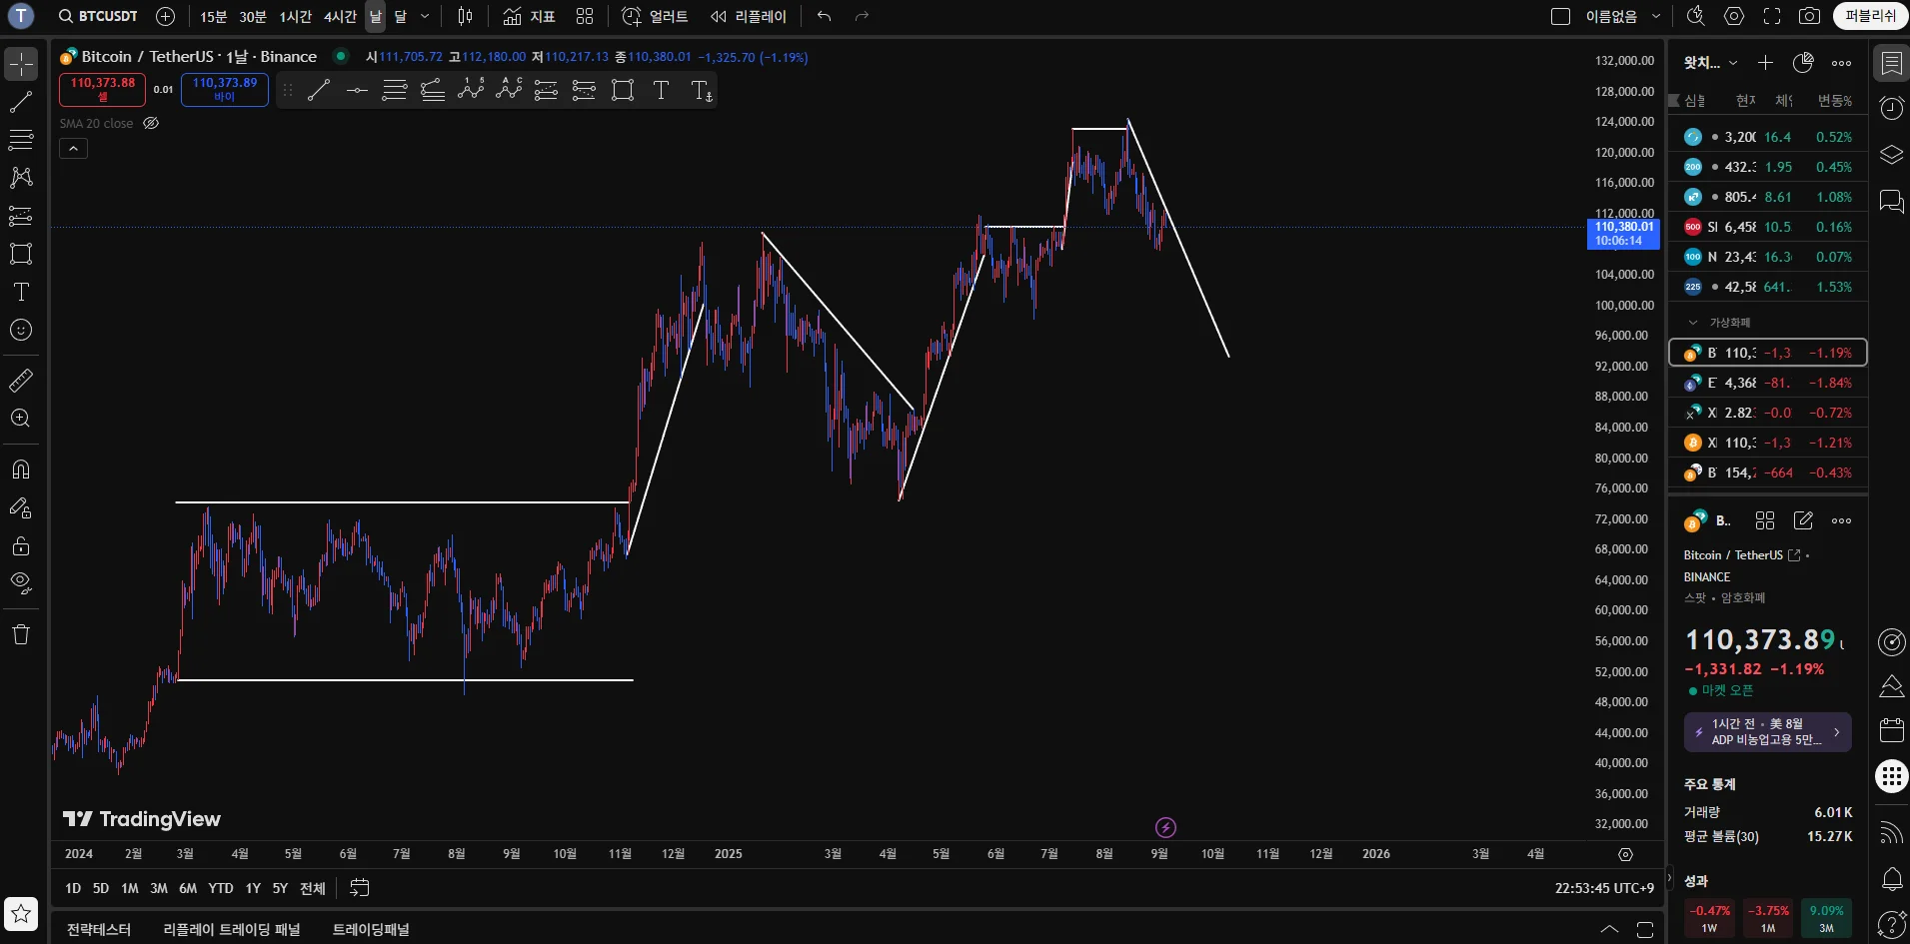Open the emoji and icons tool

tap(21, 330)
